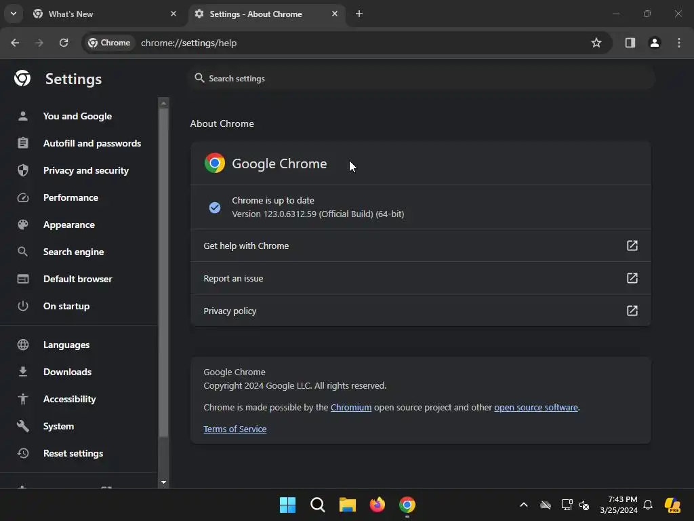Open Accessibility settings
Screen dimensions: 694x521
(x=70, y=399)
